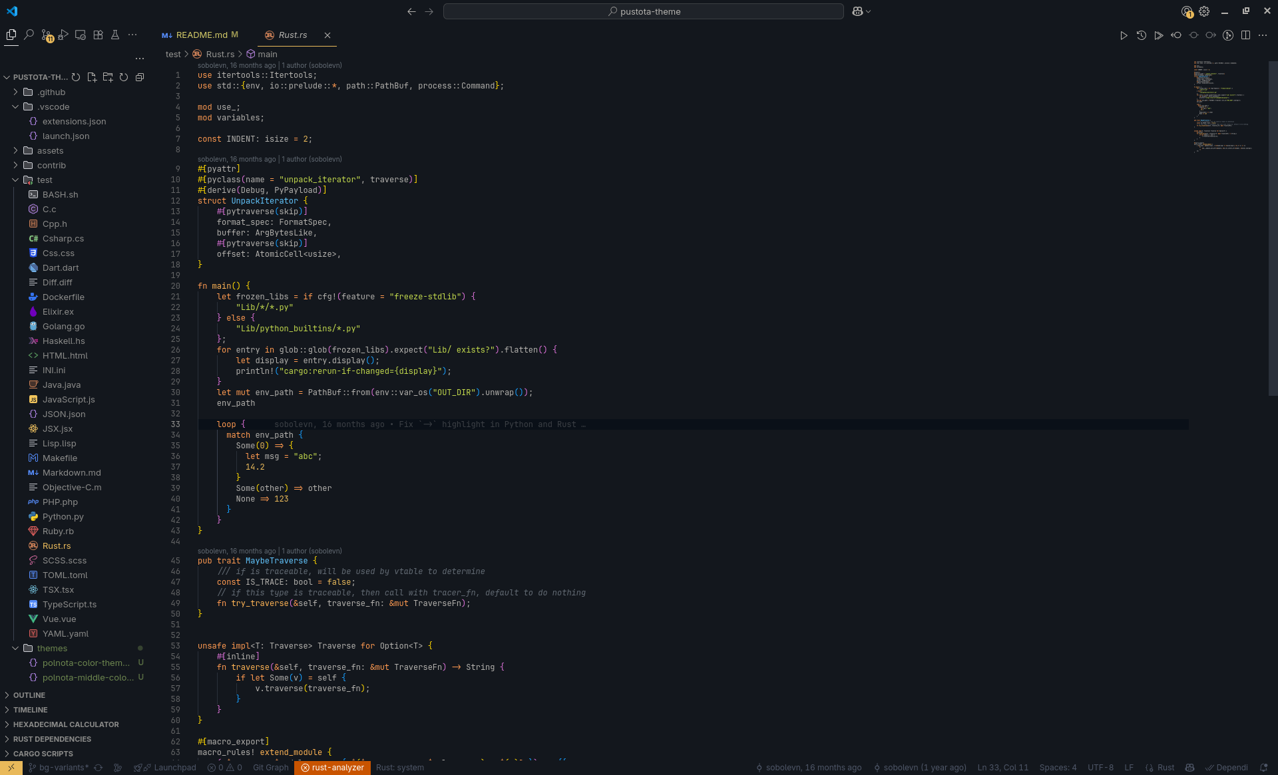Screen dimensions: 1278x775
Task: Close the Rust.rs tab
Action: (x=327, y=35)
